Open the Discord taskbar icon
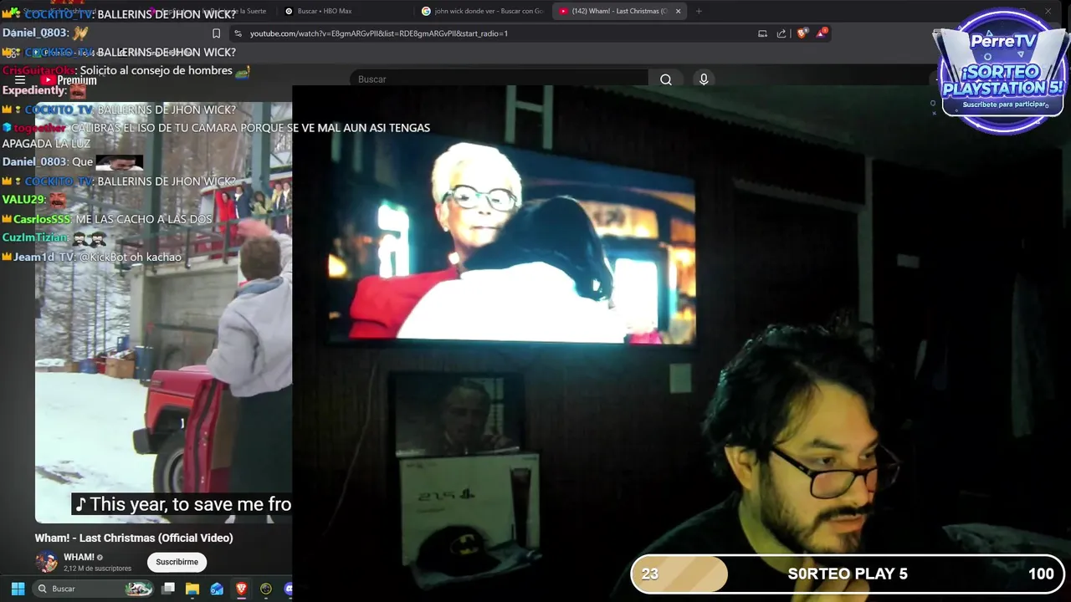 click(289, 589)
